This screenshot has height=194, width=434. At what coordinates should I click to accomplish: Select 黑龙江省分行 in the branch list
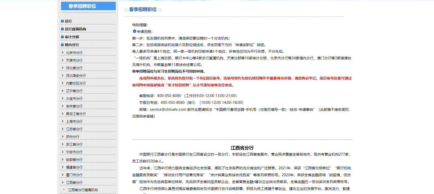tap(76, 114)
